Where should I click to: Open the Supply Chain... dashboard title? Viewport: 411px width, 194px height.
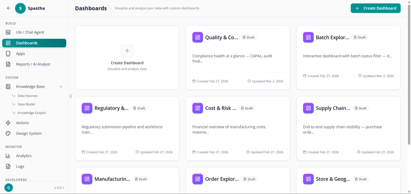pyautogui.click(x=333, y=108)
